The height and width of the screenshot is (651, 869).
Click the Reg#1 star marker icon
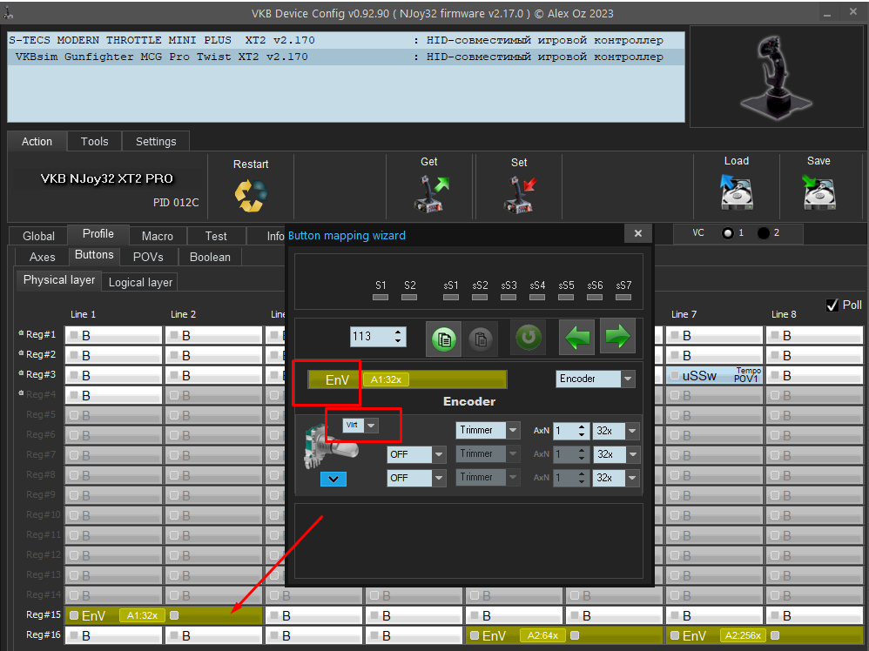click(21, 333)
